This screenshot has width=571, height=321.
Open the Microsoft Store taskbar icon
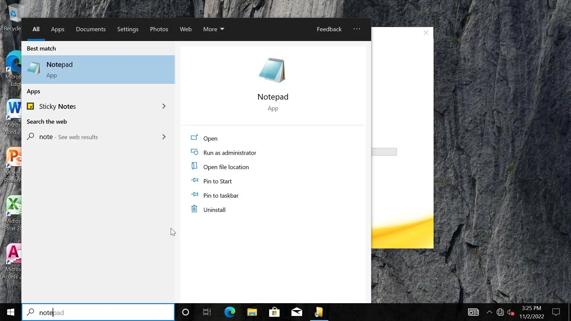(274, 312)
